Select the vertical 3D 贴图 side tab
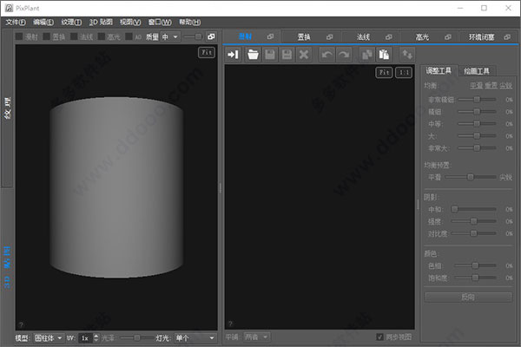The width and height of the screenshot is (521, 347). click(x=7, y=267)
